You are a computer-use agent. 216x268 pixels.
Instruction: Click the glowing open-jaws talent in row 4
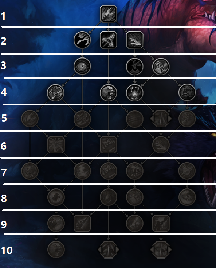(135, 92)
